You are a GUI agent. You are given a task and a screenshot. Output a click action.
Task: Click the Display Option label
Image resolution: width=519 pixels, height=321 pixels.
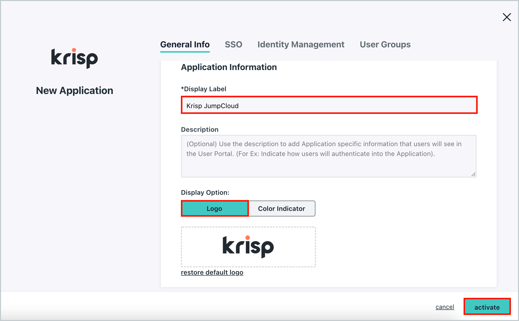[x=205, y=192]
